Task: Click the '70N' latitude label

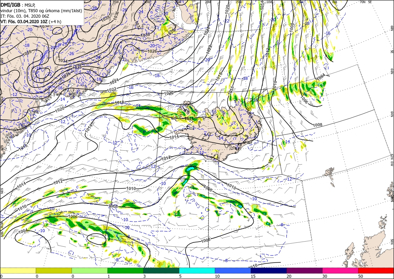Action: pyautogui.click(x=362, y=2)
